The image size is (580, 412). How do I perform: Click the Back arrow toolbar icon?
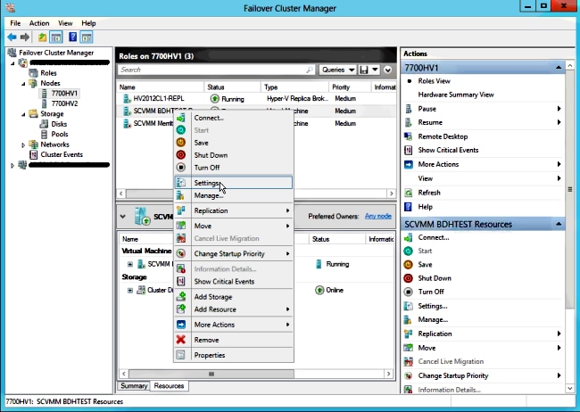coord(12,37)
